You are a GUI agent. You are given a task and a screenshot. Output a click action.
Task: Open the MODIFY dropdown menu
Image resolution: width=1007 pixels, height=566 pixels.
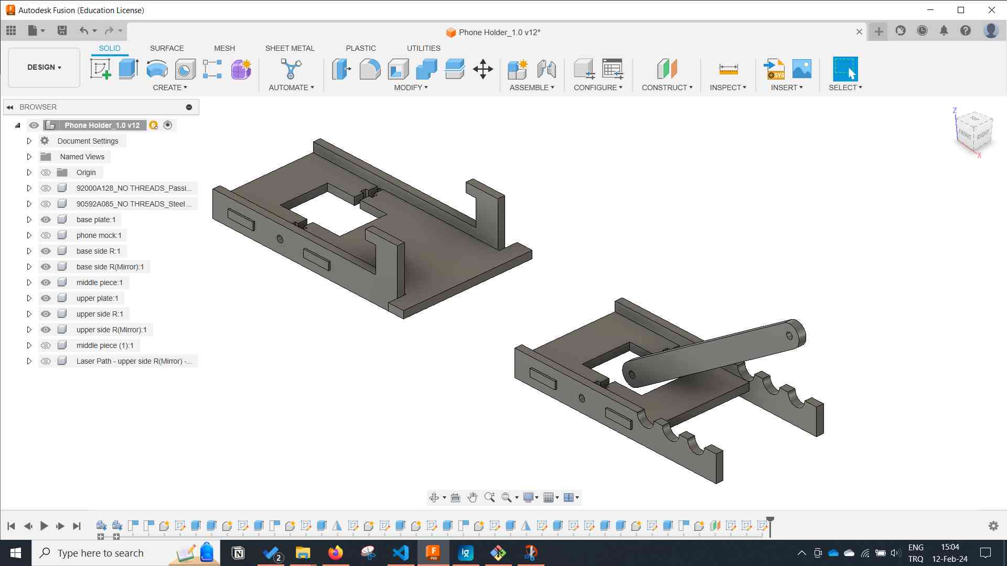point(411,88)
